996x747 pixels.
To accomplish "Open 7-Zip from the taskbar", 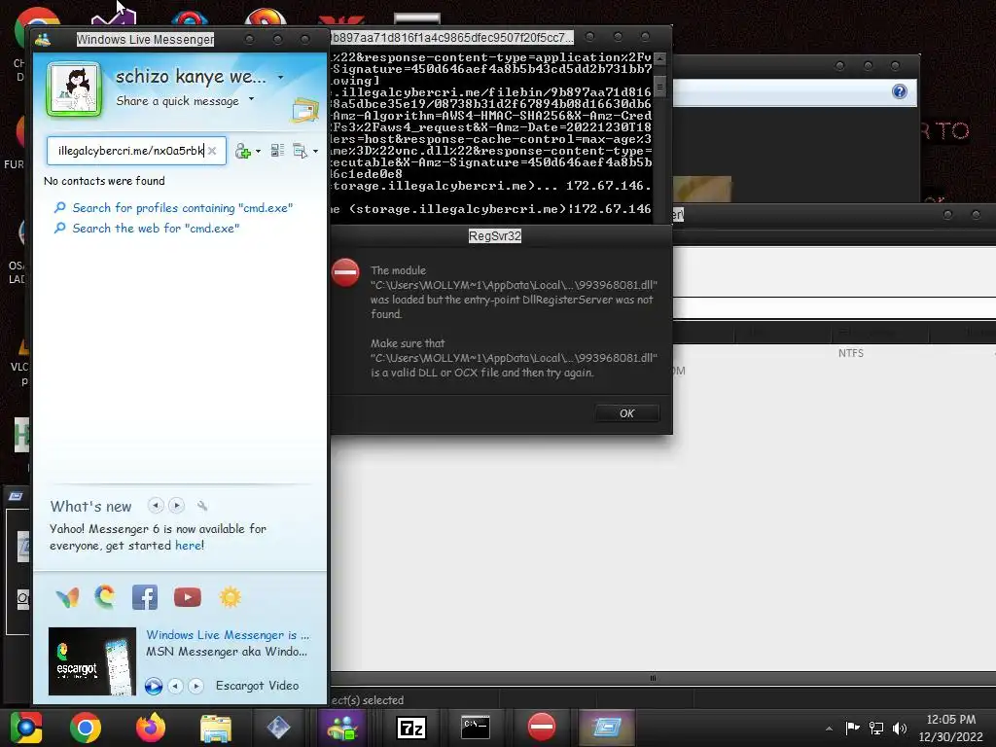I will point(411,728).
